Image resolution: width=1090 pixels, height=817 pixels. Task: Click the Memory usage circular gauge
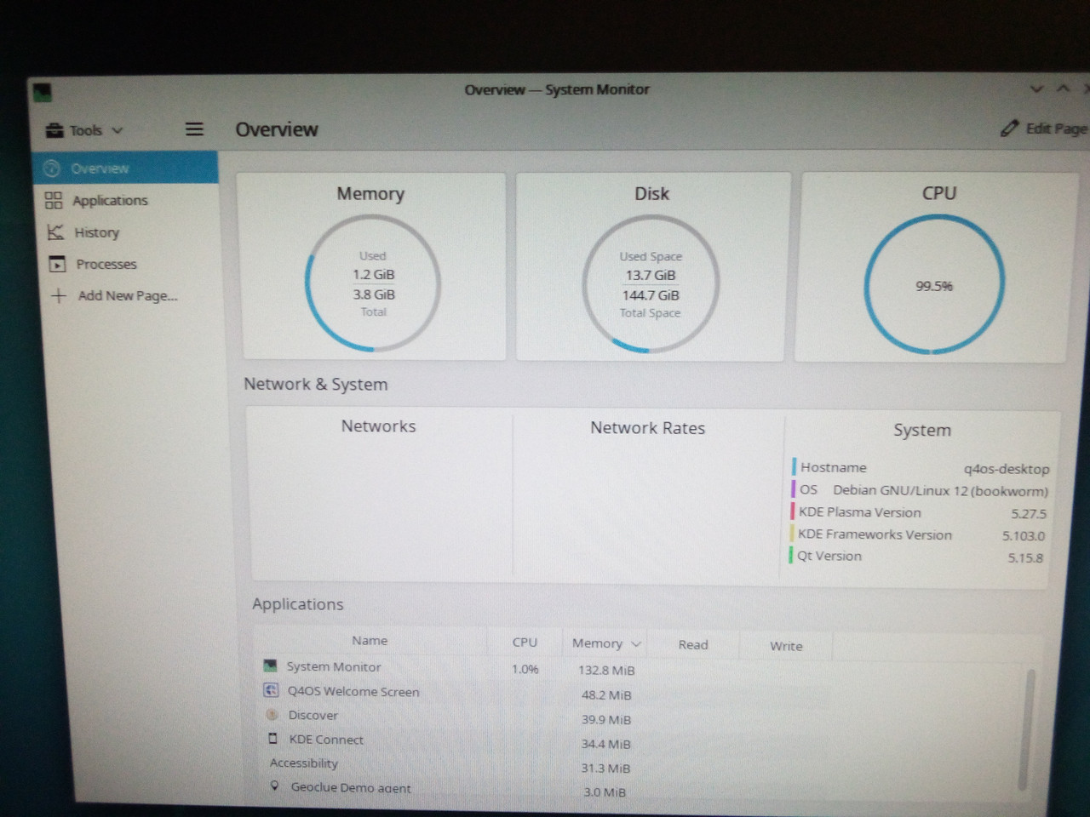tap(373, 283)
